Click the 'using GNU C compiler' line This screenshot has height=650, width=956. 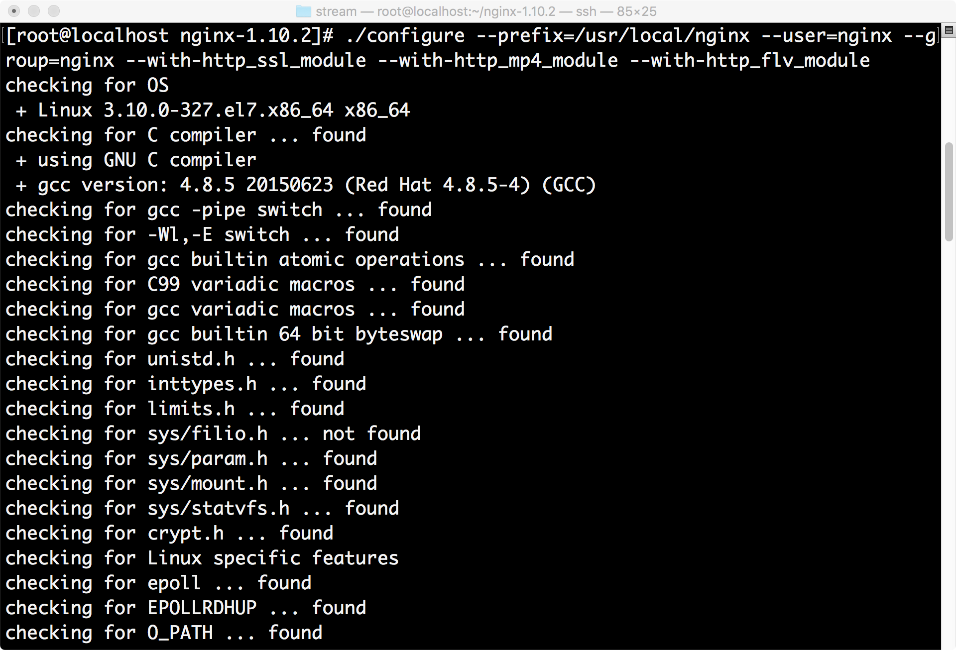(136, 160)
